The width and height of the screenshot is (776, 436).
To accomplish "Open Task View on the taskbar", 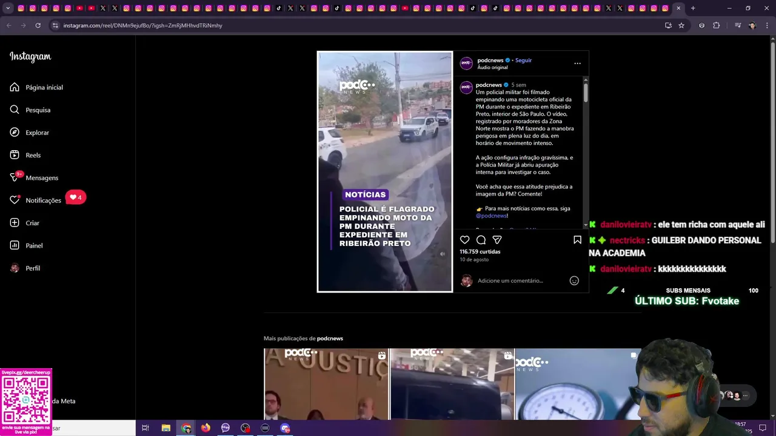I will click(145, 428).
